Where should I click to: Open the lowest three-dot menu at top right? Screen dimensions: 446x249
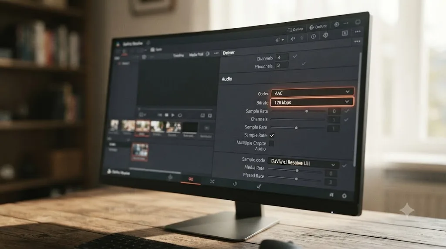[358, 41]
